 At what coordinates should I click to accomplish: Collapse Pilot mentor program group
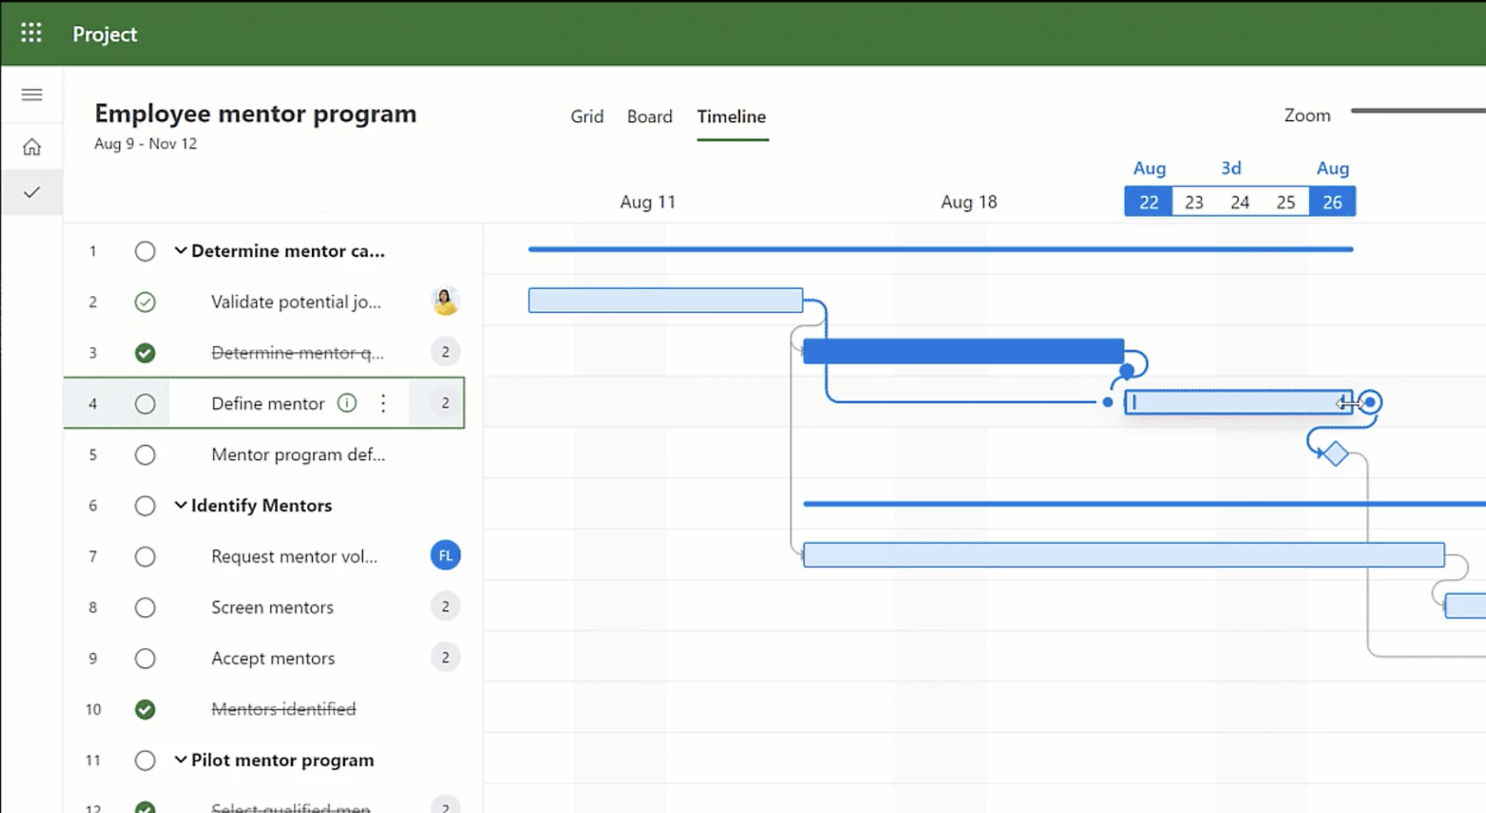(x=180, y=759)
